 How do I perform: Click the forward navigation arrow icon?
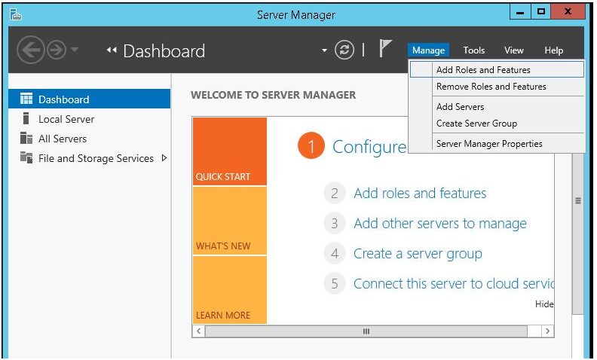tap(57, 50)
